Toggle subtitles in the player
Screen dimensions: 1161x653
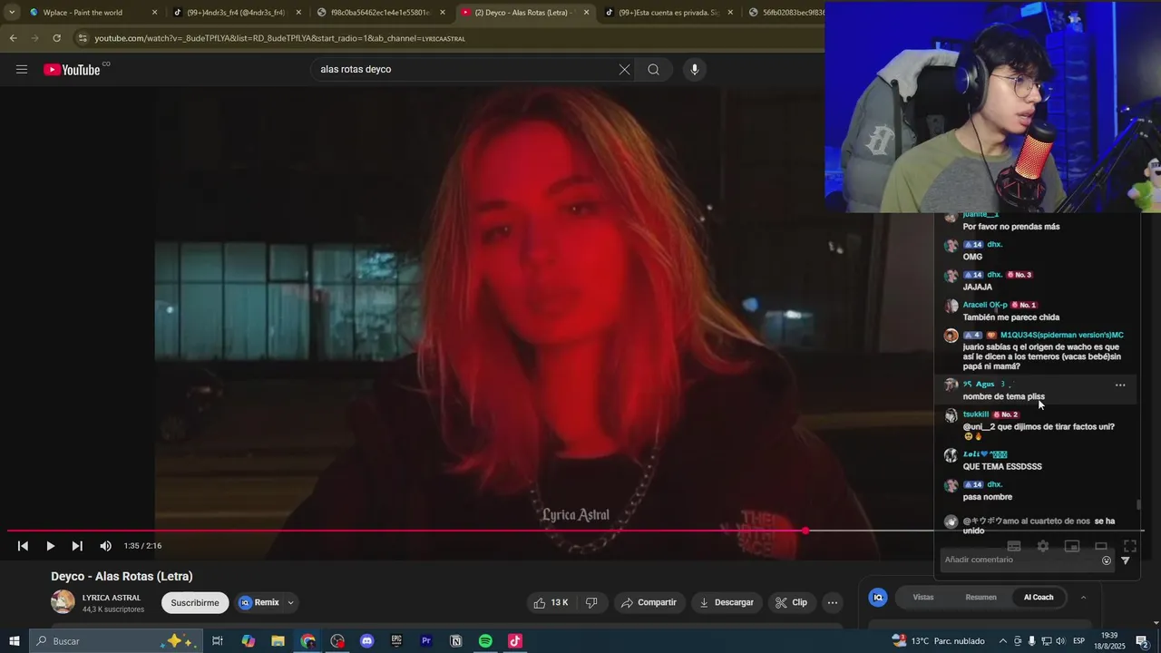(x=1014, y=546)
